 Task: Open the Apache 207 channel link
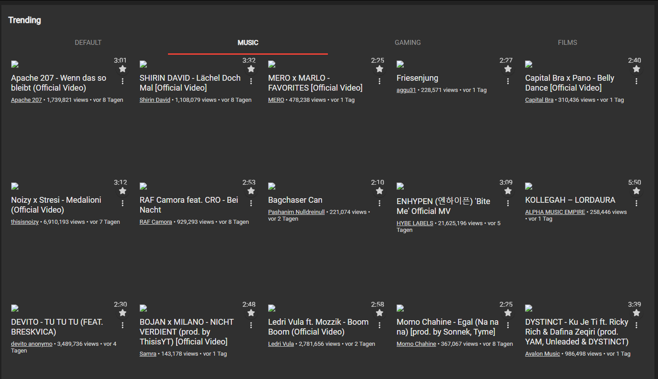coord(26,100)
